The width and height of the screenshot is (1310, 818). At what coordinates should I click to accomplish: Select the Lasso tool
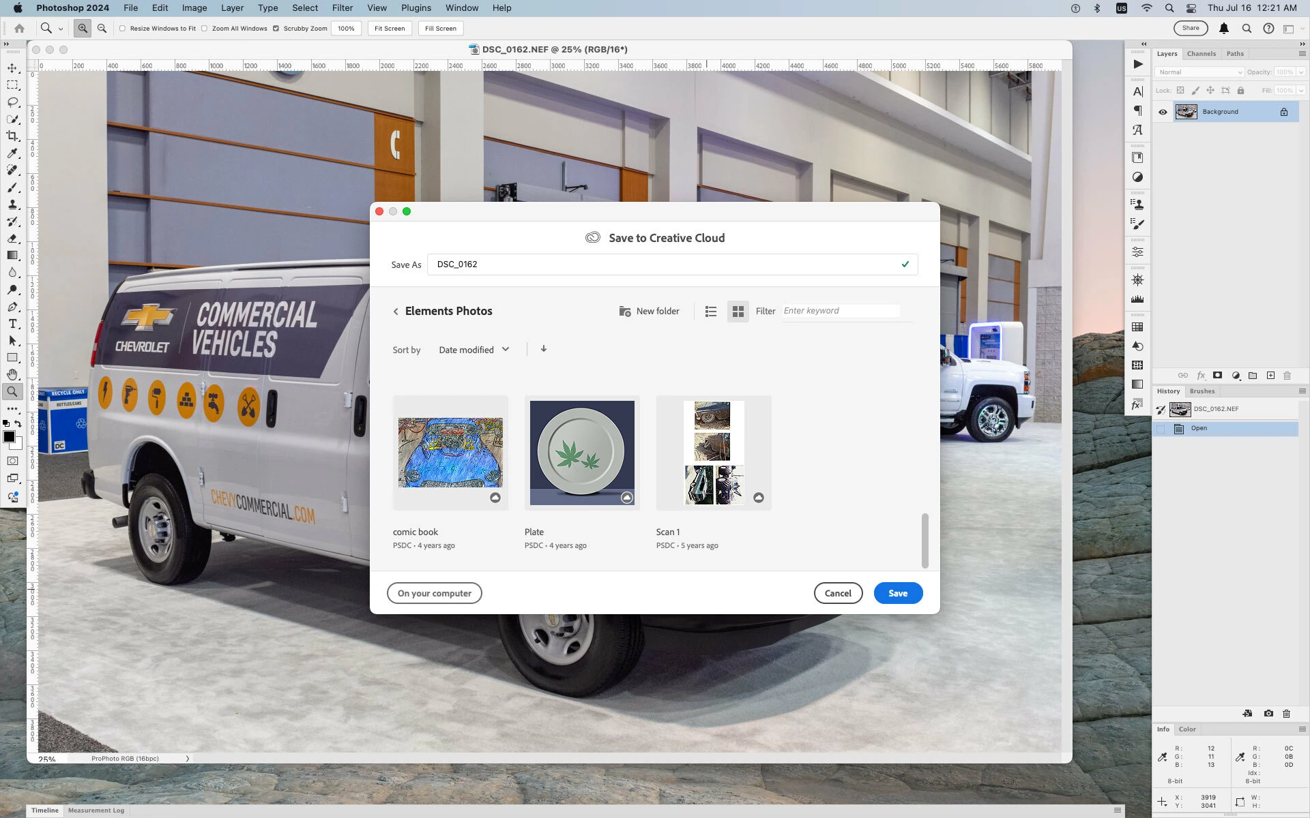coord(12,102)
